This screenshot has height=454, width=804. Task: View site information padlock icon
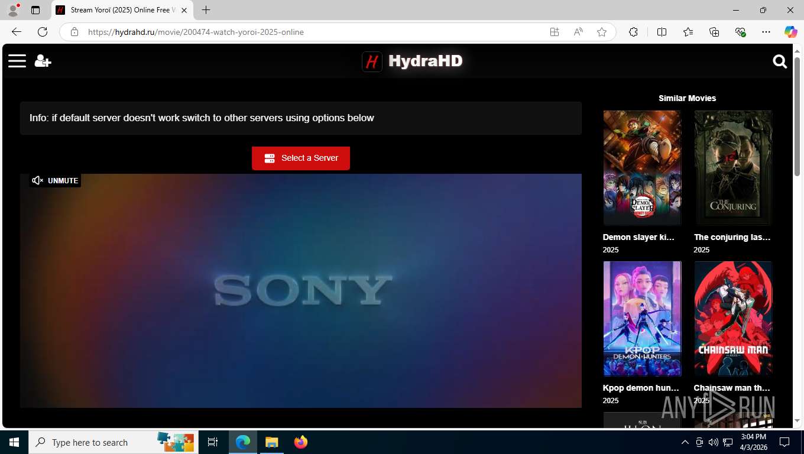(74, 32)
